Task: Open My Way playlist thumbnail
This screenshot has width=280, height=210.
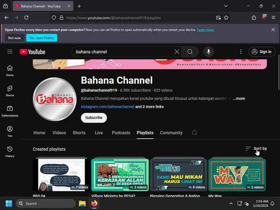Action: [x=237, y=175]
